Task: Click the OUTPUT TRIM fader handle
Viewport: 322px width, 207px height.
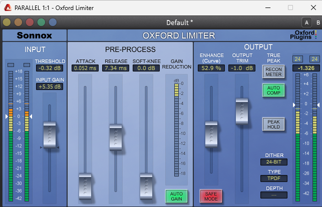Action: pyautogui.click(x=242, y=111)
